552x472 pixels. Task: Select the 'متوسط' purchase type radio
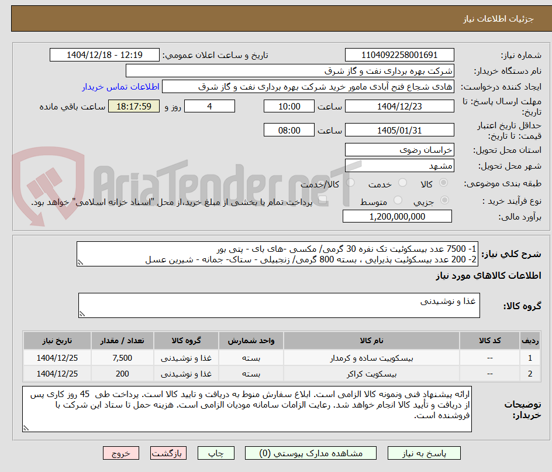(x=398, y=200)
